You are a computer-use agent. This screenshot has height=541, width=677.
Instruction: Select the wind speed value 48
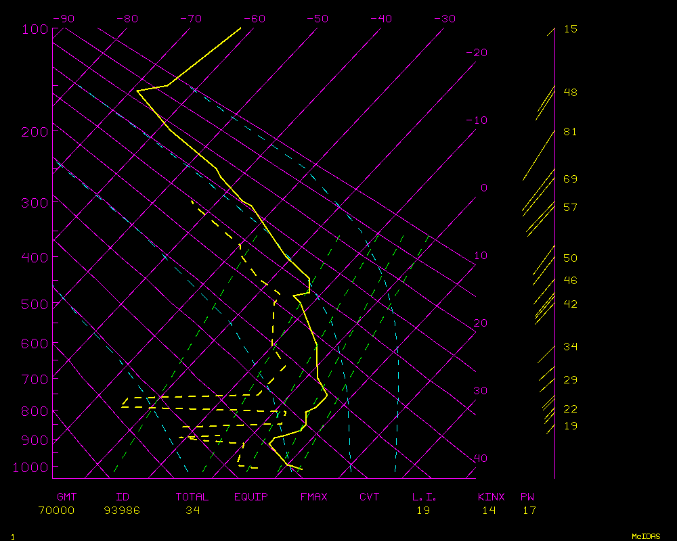[570, 93]
